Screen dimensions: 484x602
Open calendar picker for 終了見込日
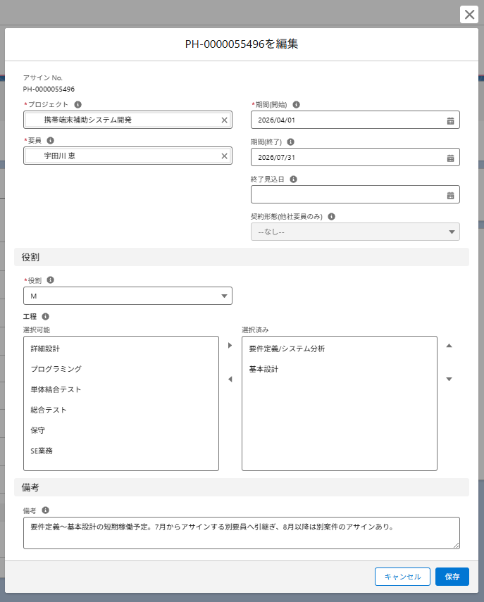[450, 195]
